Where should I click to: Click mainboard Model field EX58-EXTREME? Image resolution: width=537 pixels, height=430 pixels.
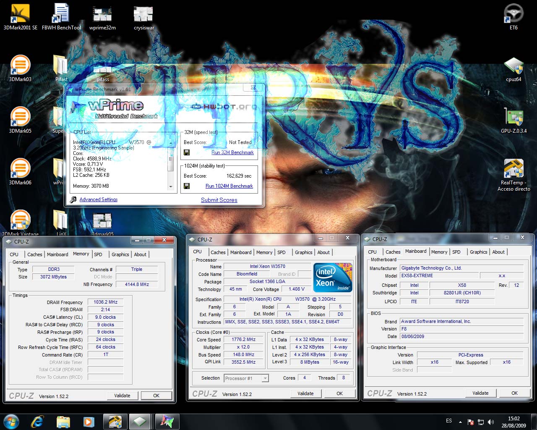click(x=439, y=275)
